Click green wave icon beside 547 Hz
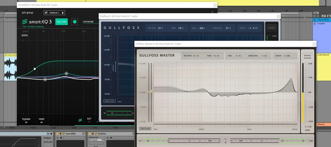The width and height of the screenshot is (331, 147). 80,120
